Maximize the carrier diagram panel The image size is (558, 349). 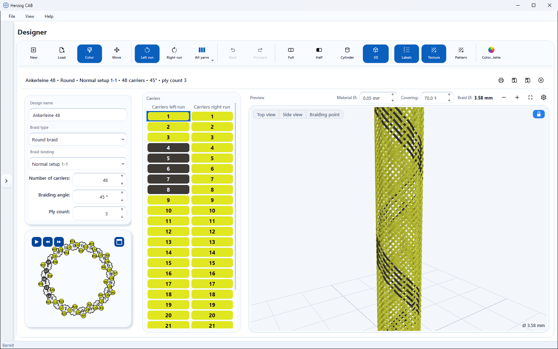tap(119, 242)
